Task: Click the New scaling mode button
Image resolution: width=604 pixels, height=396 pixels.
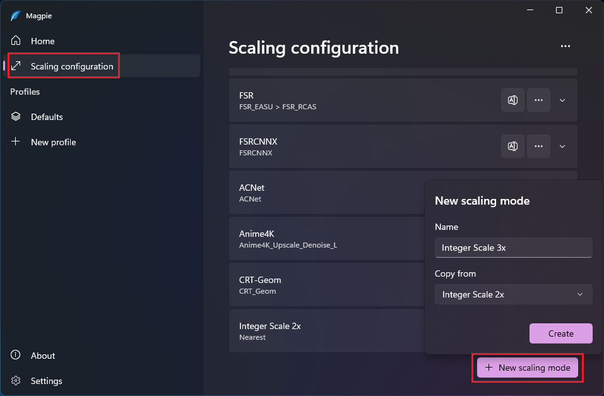Action: coord(528,368)
